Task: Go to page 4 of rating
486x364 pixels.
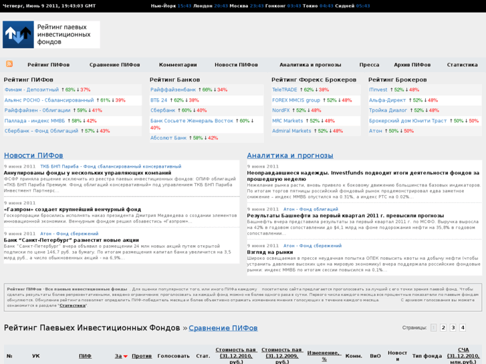Action: click(x=463, y=328)
